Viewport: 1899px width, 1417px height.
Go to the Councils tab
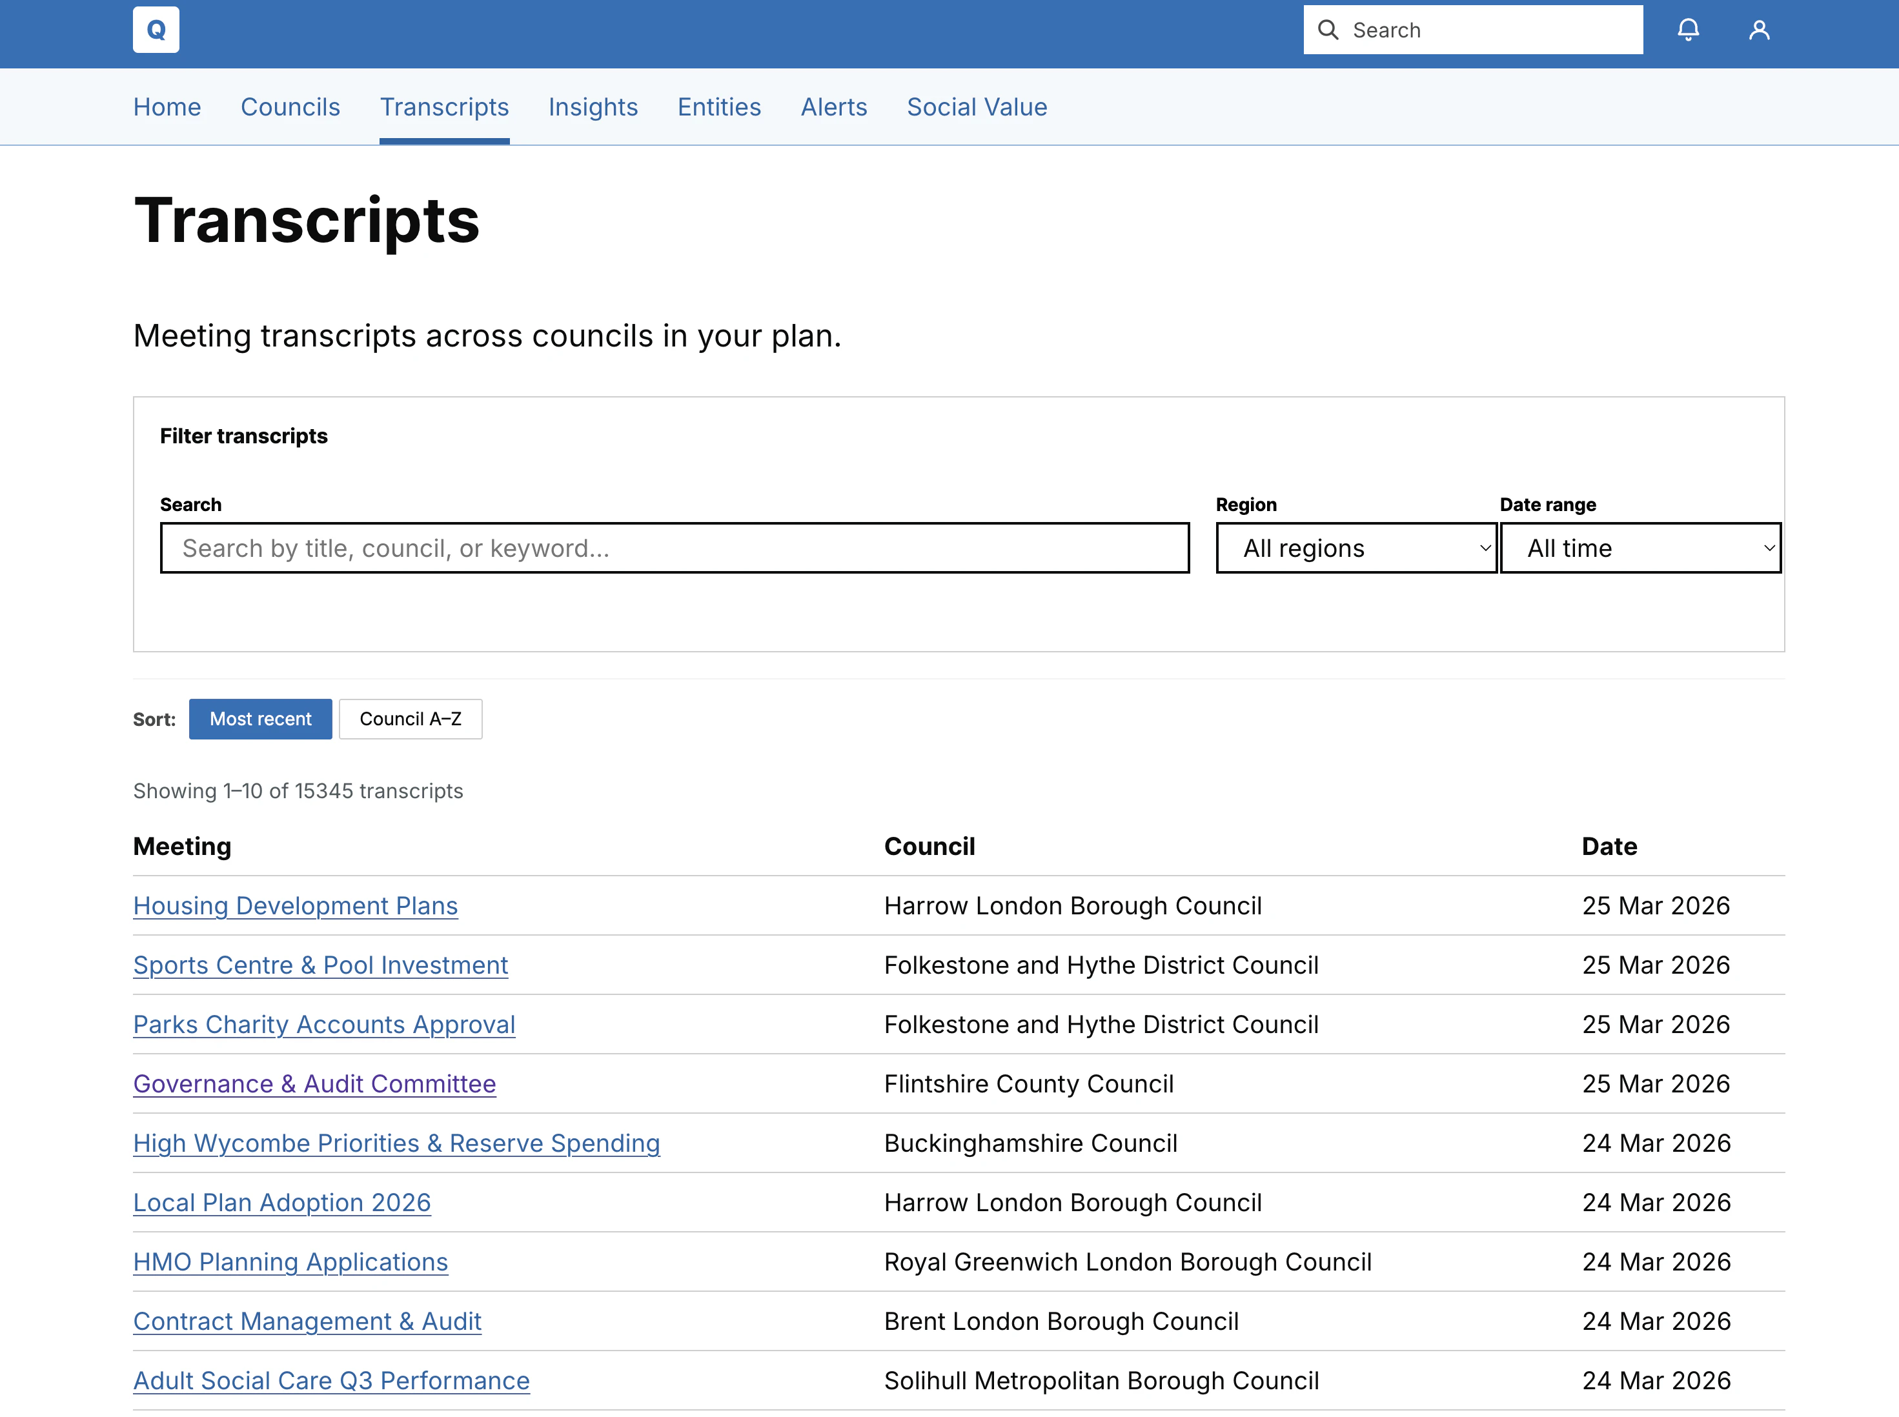point(290,107)
